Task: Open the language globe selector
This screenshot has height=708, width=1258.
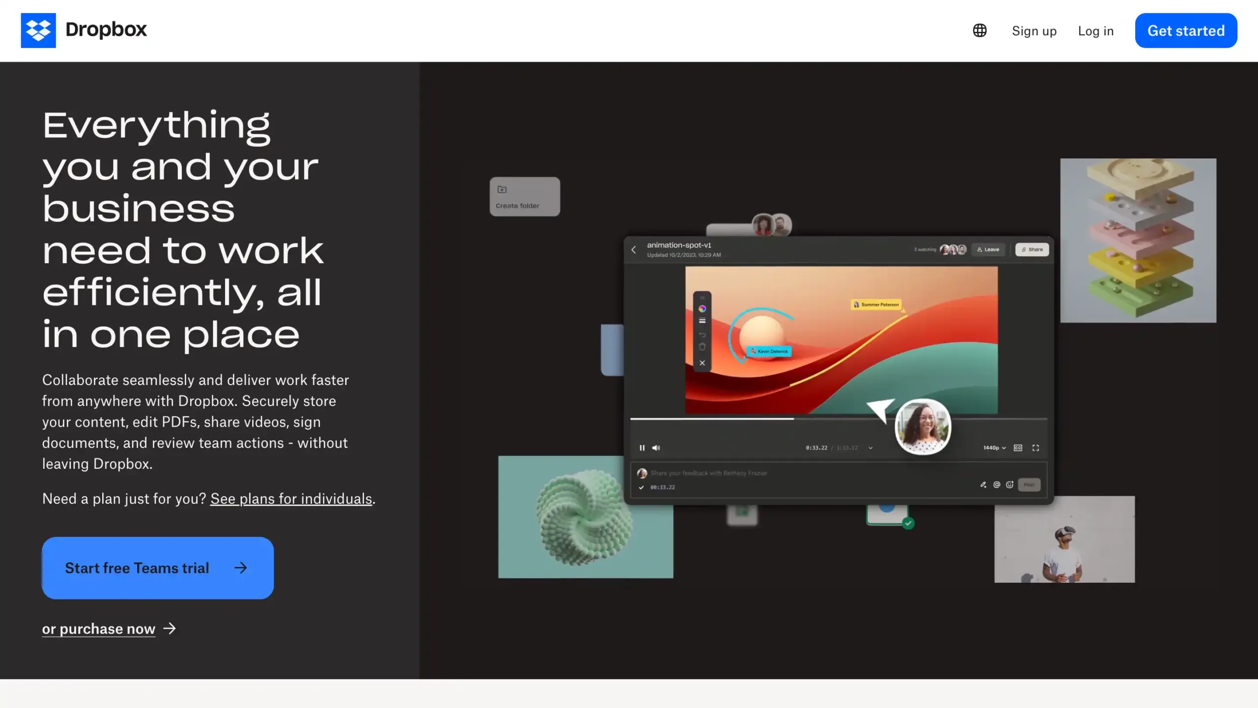Action: [979, 30]
